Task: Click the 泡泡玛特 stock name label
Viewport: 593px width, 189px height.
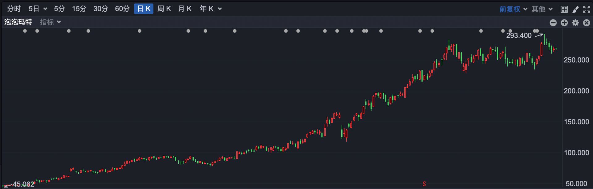Action: 18,22
